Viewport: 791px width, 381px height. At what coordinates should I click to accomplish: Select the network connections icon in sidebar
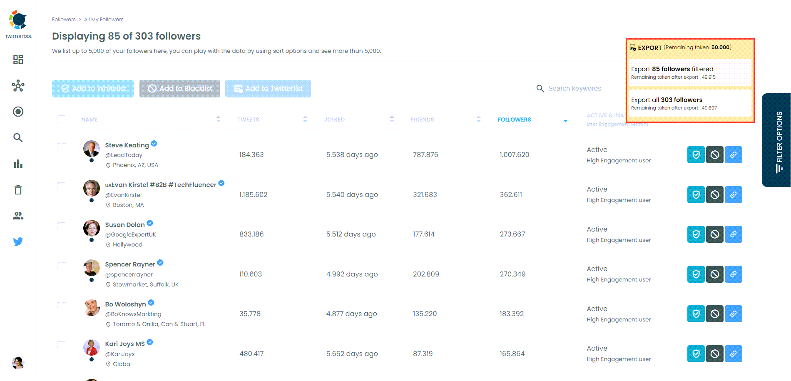[x=18, y=86]
